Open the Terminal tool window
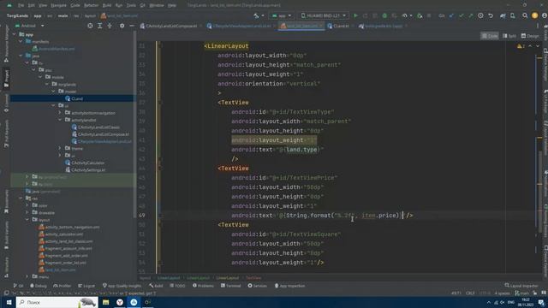This screenshot has width=548, height=308. pyautogui.click(x=230, y=286)
